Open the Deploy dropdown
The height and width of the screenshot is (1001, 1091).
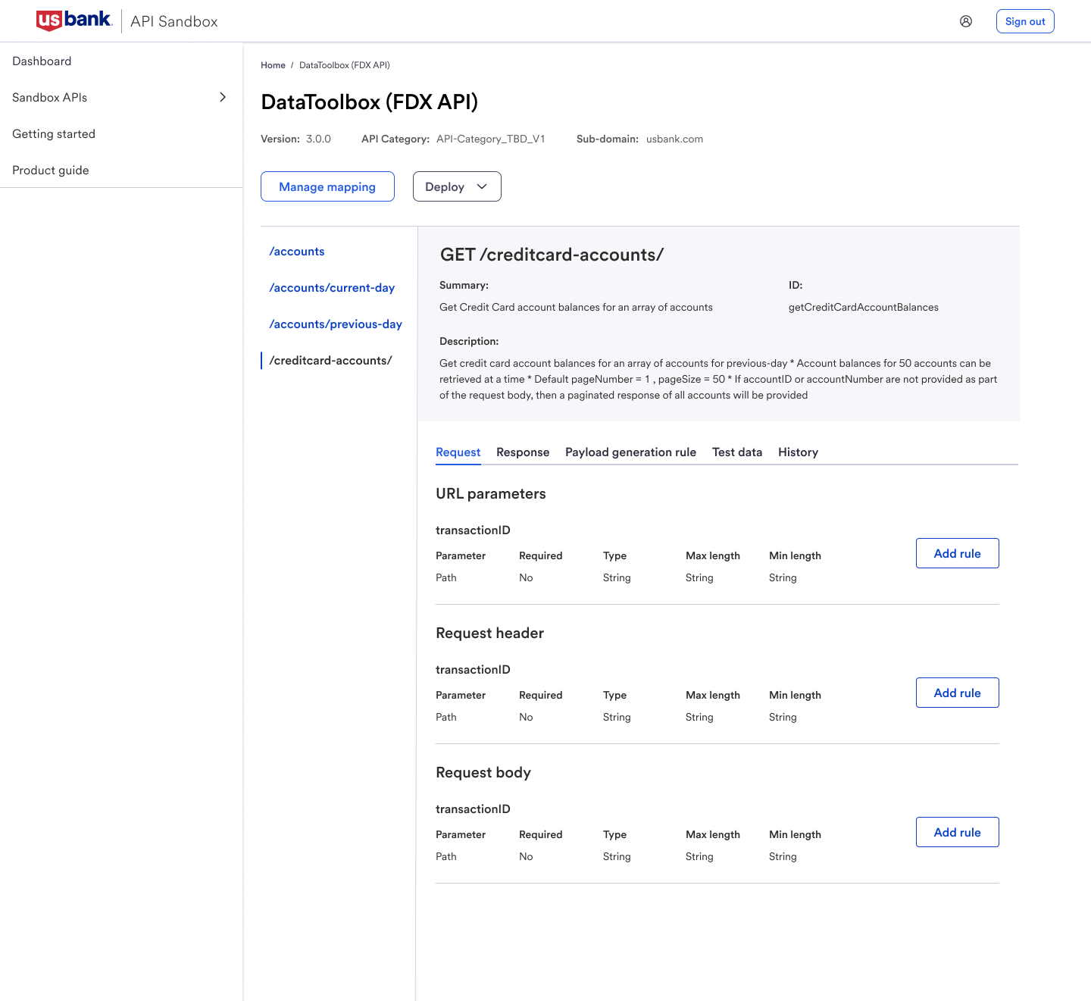[x=457, y=186]
